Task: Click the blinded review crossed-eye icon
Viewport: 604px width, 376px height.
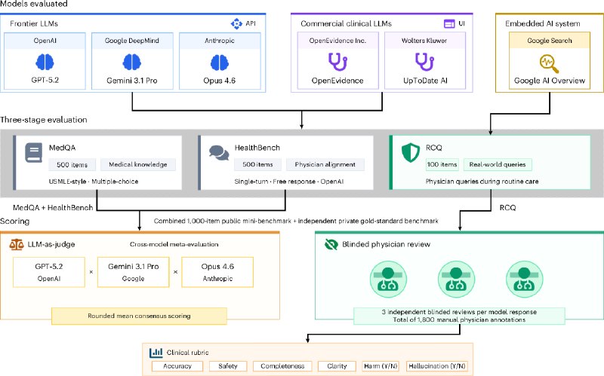Action: [331, 244]
